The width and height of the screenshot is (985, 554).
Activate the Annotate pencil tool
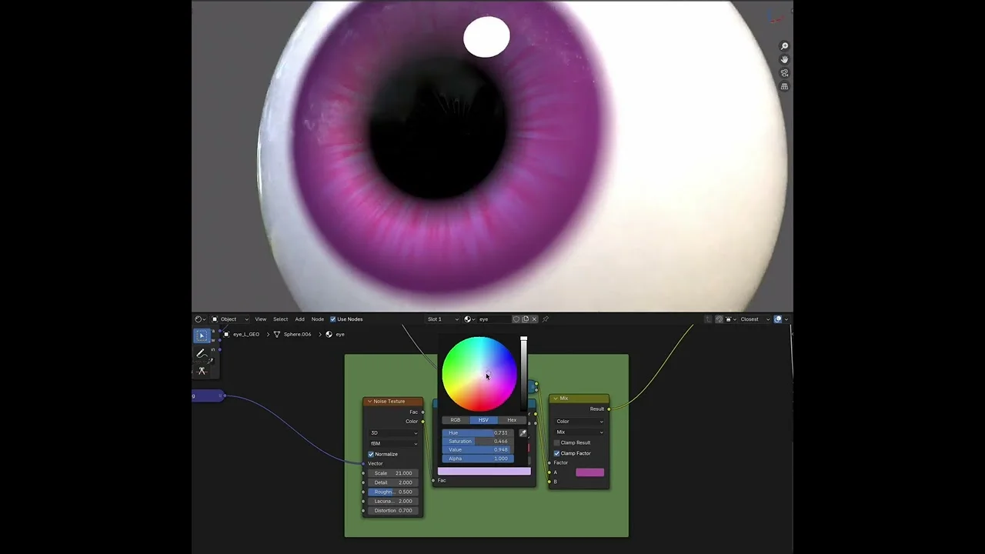pyautogui.click(x=200, y=354)
